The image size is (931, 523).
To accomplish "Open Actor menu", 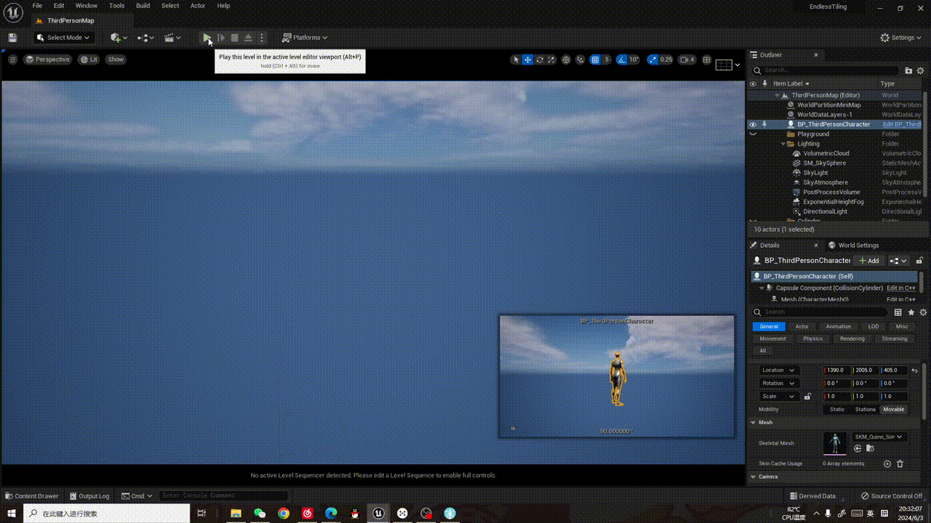I will tap(198, 6).
